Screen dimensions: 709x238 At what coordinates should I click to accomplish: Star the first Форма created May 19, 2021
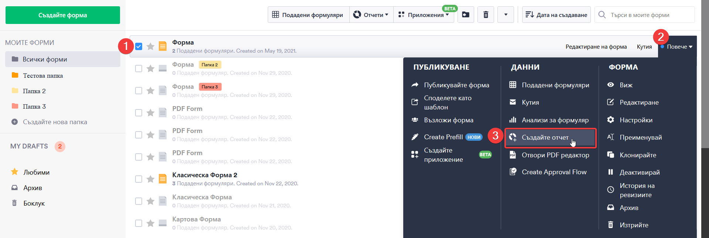[150, 46]
